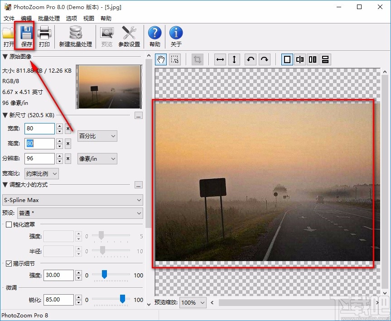Collapse the 原始图像 section
This screenshot has height=321, width=391.
tap(5, 57)
